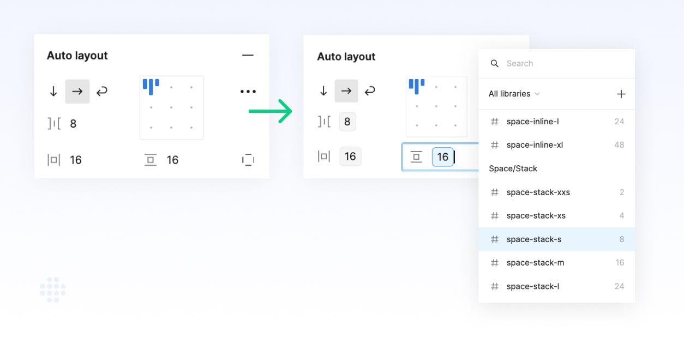Click the search magnifier icon in variables popup
The width and height of the screenshot is (684, 337).
[x=495, y=63]
